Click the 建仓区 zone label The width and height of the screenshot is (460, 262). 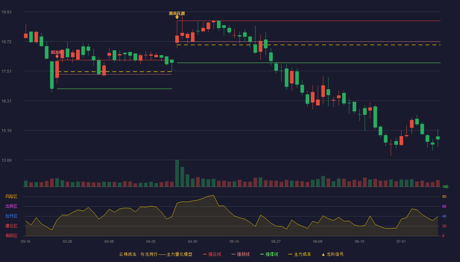pos(11,226)
